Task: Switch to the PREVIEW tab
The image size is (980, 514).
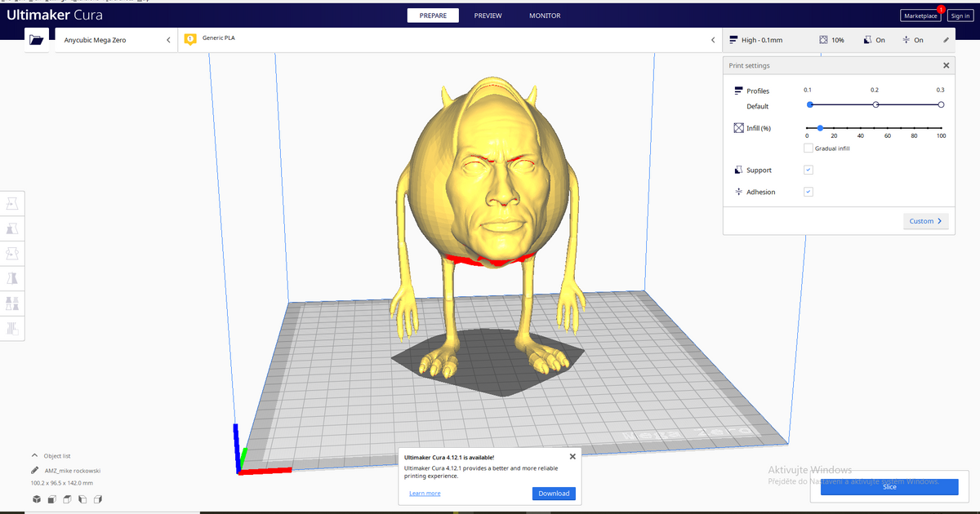Action: pyautogui.click(x=488, y=16)
